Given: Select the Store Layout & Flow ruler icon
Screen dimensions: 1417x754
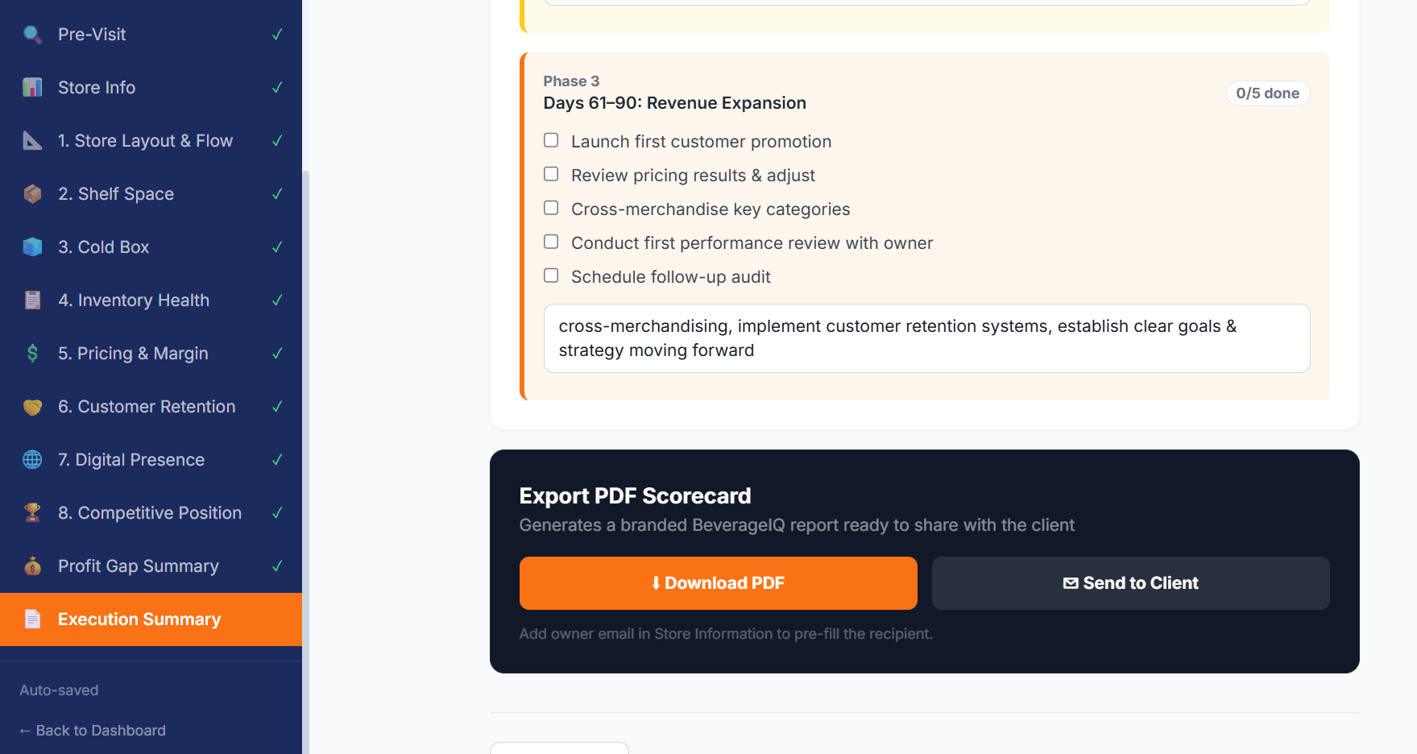Looking at the screenshot, I should 32,140.
